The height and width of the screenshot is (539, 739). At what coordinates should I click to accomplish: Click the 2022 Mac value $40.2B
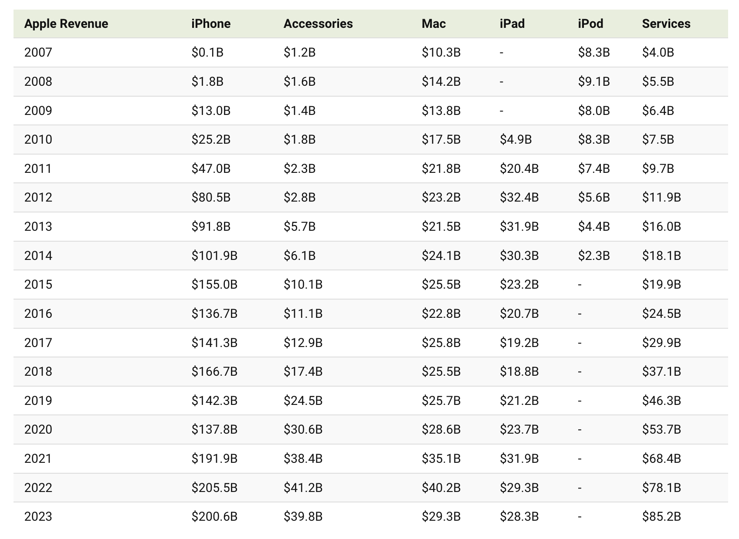(441, 488)
